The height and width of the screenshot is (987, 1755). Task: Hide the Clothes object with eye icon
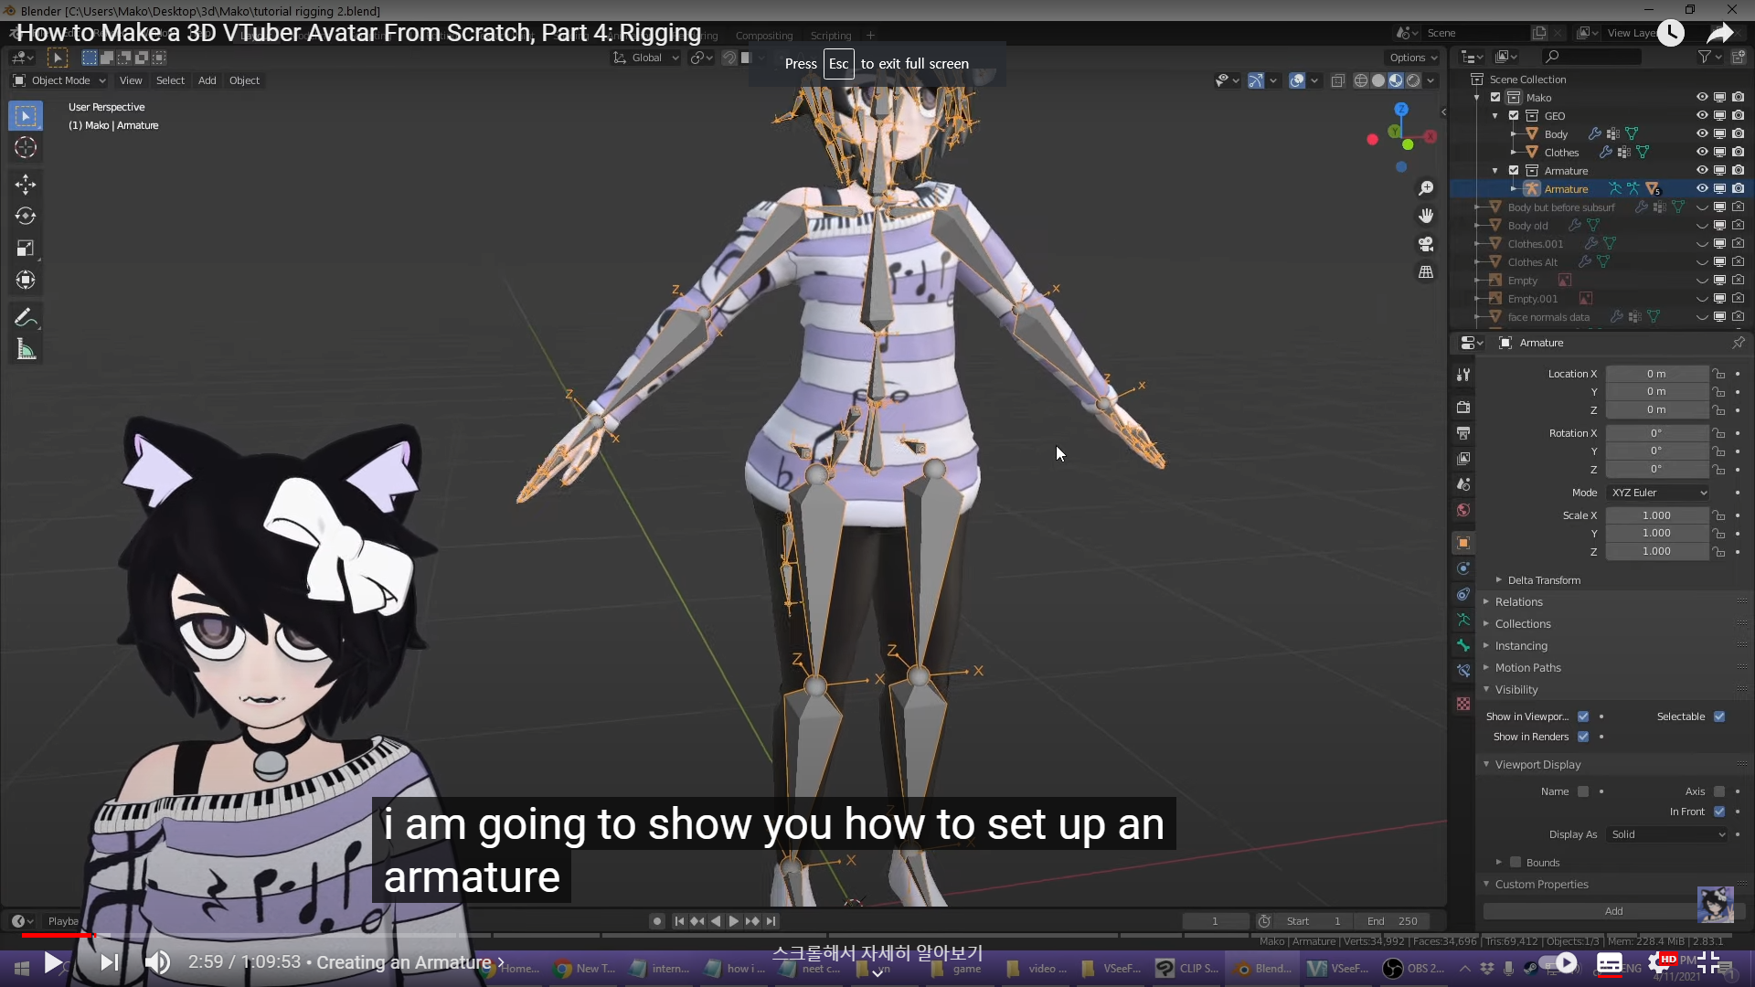[x=1702, y=152]
